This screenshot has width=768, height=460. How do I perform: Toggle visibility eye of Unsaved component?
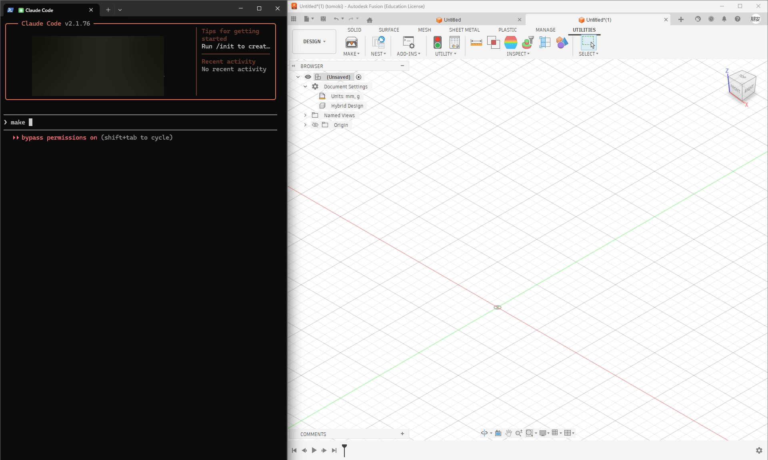tap(308, 77)
